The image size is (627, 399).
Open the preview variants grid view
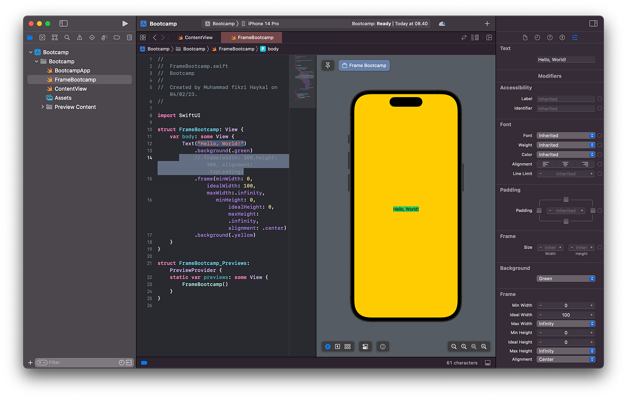[x=347, y=346]
